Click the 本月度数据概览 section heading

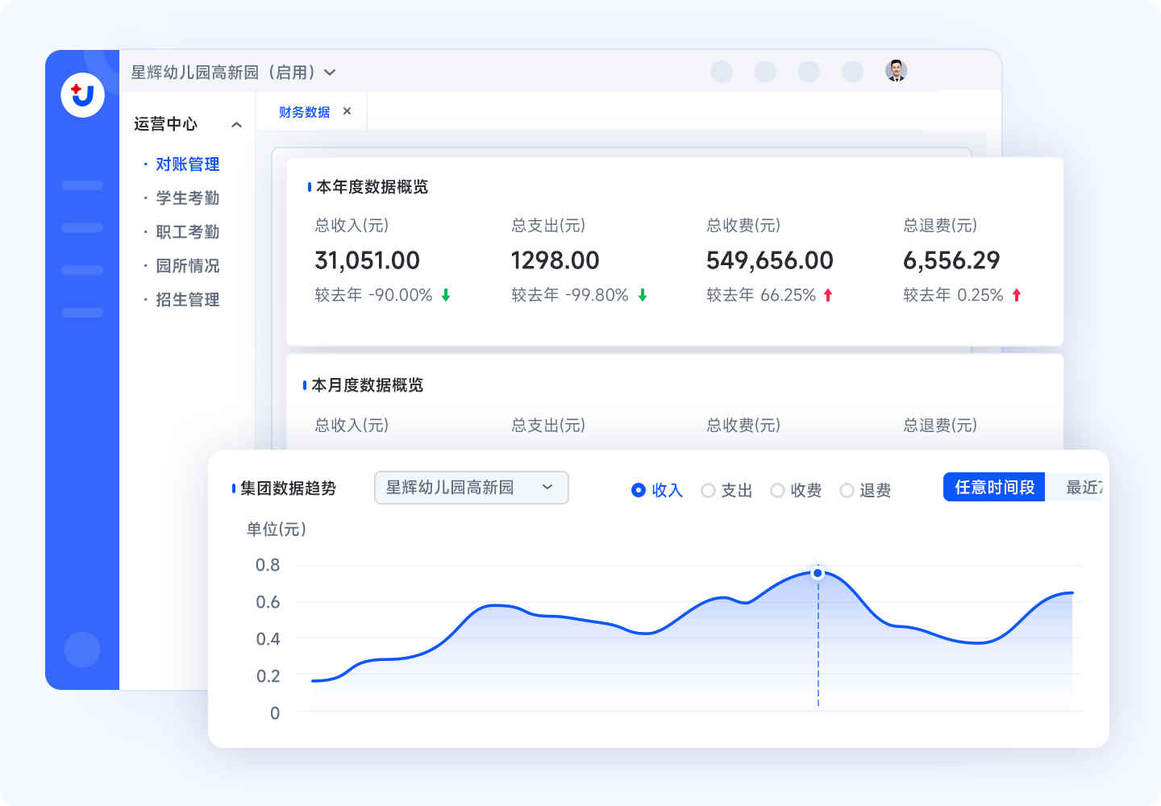coord(367,385)
